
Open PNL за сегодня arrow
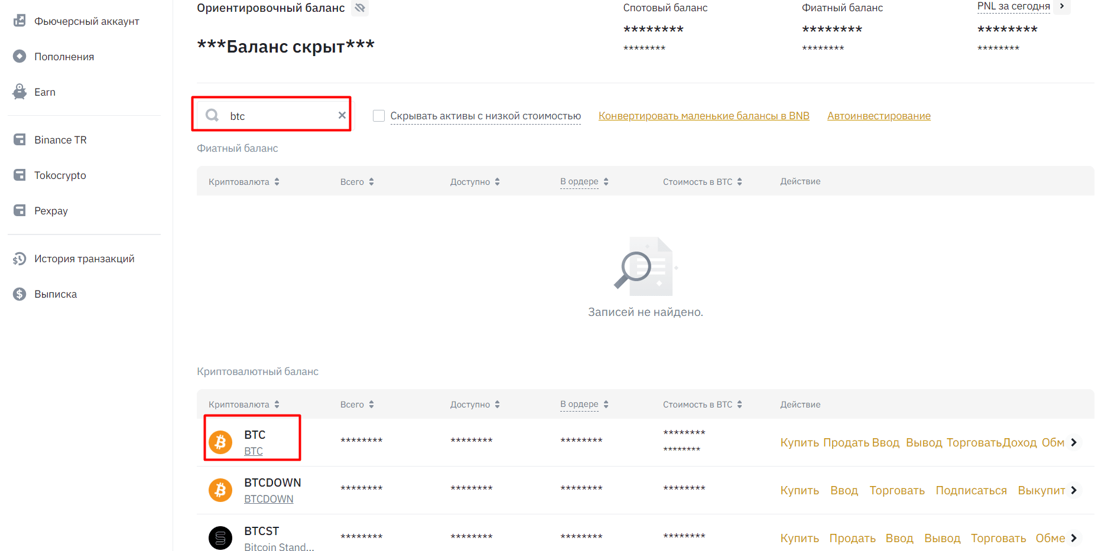1062,6
